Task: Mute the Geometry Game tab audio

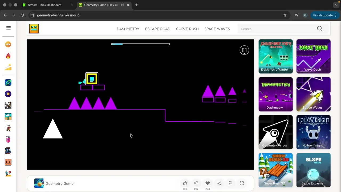Action: pyautogui.click(x=122, y=5)
